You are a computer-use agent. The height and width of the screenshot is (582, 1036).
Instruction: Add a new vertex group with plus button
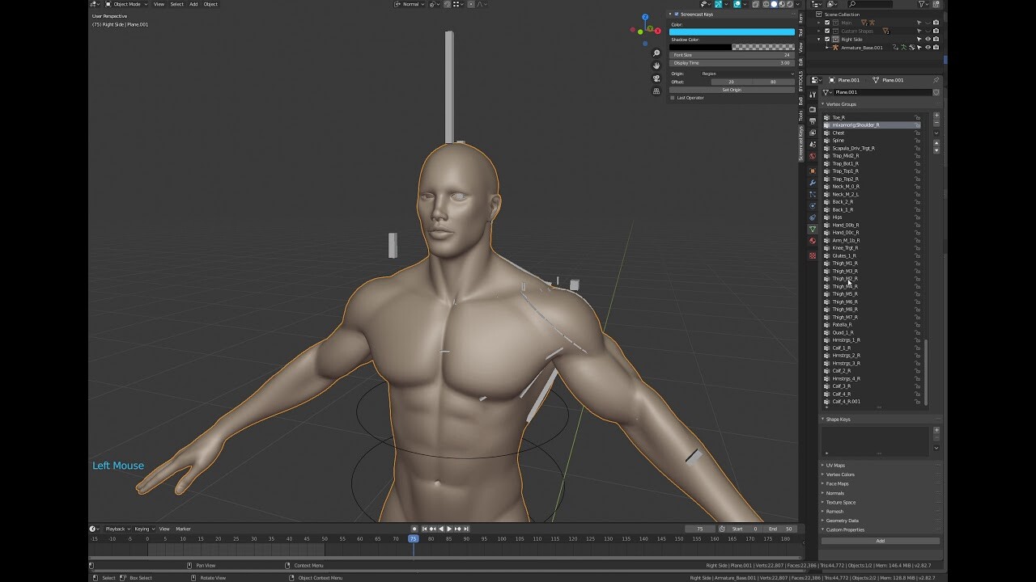pos(936,116)
